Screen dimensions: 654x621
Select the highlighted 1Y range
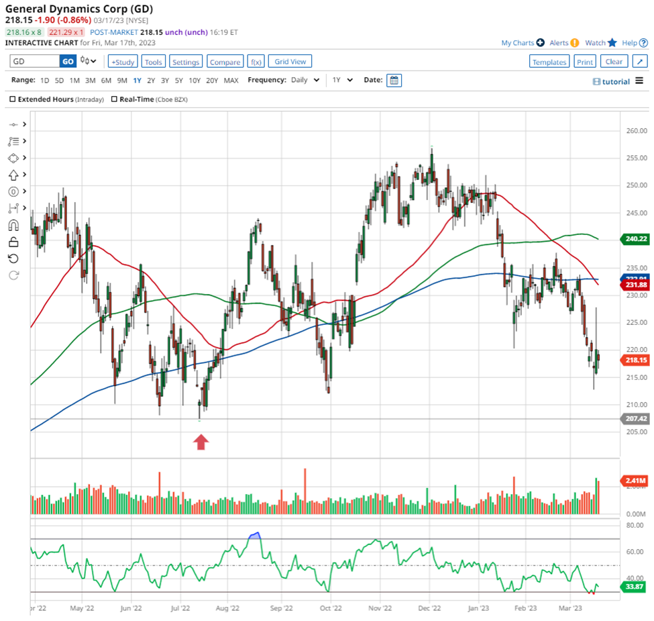pyautogui.click(x=138, y=80)
